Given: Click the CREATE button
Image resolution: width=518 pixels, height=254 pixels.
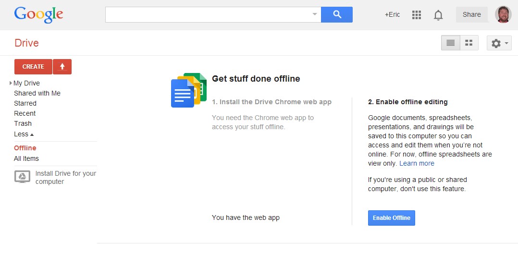Looking at the screenshot, I should [x=33, y=67].
